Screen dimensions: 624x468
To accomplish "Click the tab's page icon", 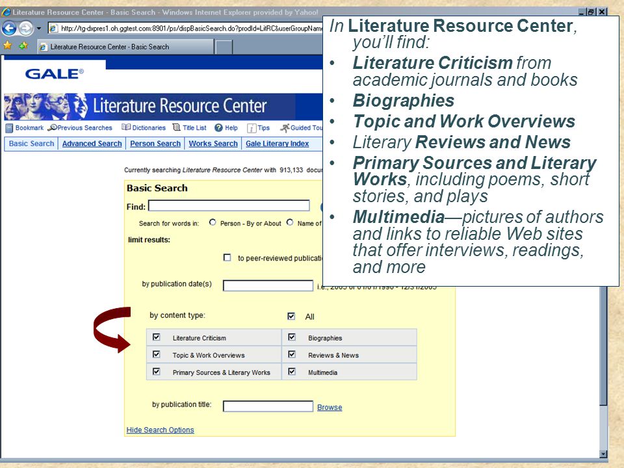I will [x=44, y=47].
